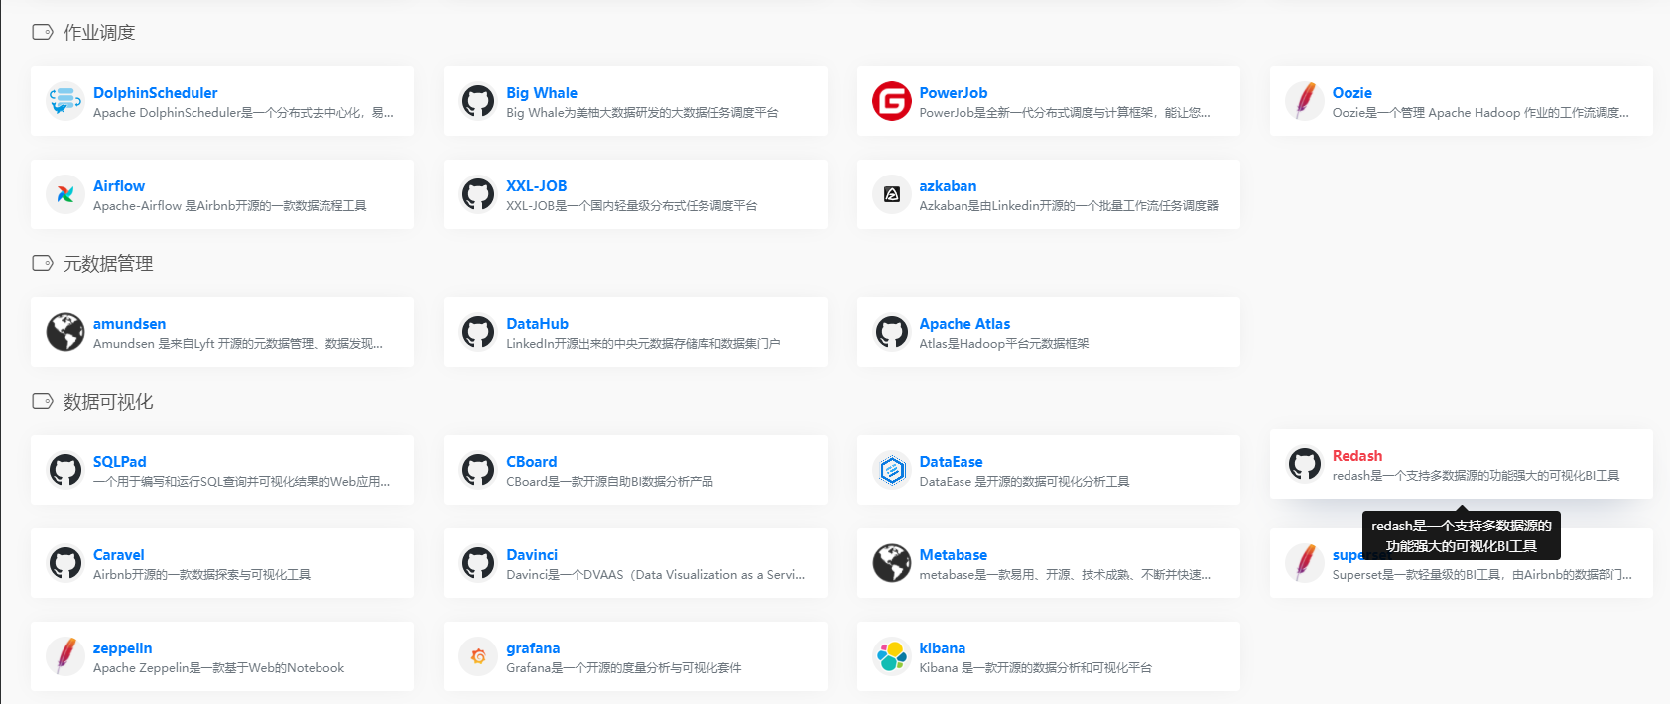Click the PowerJob是全新一代 description text
The width and height of the screenshot is (1670, 704).
click(1065, 113)
